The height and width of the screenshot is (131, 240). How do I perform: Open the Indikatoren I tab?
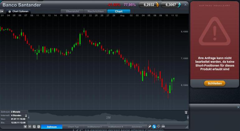(x=94, y=127)
